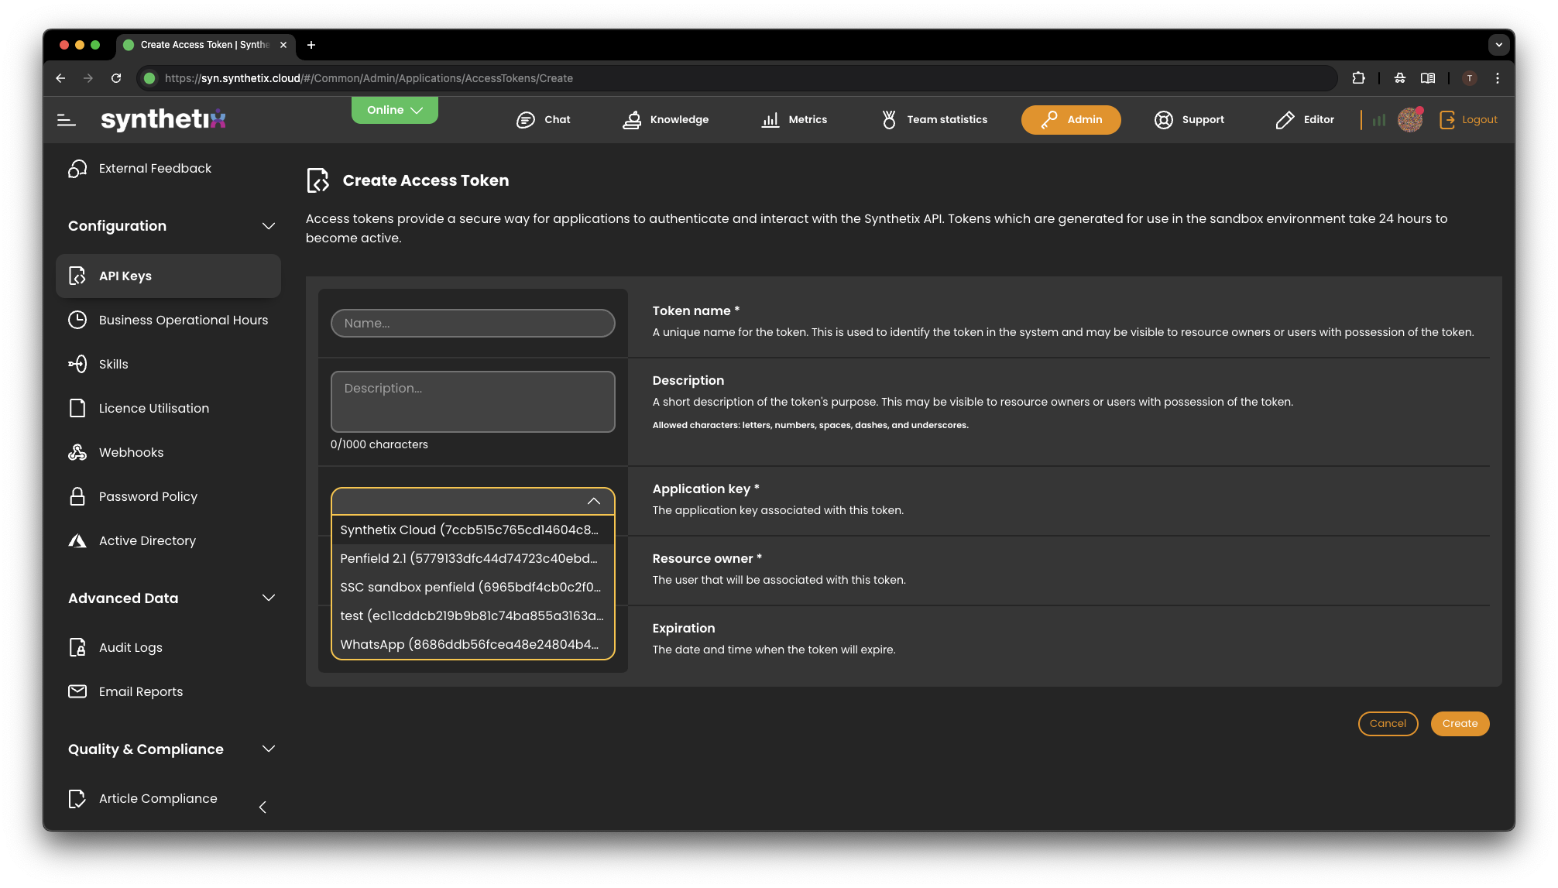Click the hamburger menu icon beside logo
Image resolution: width=1558 pixels, height=888 pixels.
pos(67,120)
